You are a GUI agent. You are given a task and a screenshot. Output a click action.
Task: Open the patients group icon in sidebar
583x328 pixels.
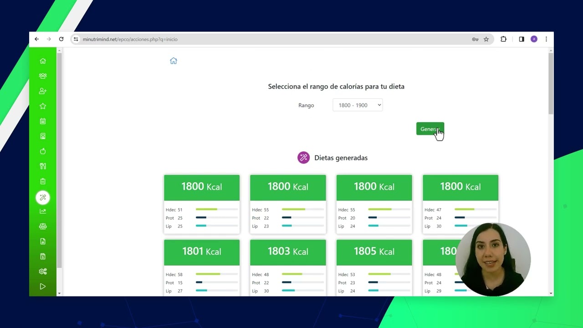pyautogui.click(x=43, y=76)
